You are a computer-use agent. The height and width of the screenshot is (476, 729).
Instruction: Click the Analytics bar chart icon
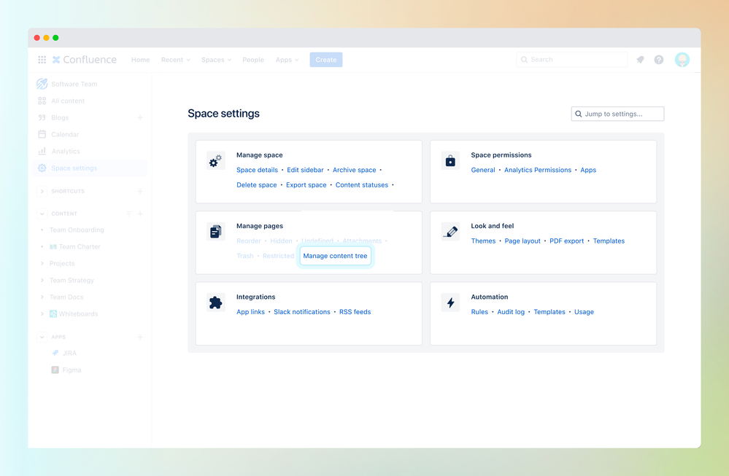point(42,151)
